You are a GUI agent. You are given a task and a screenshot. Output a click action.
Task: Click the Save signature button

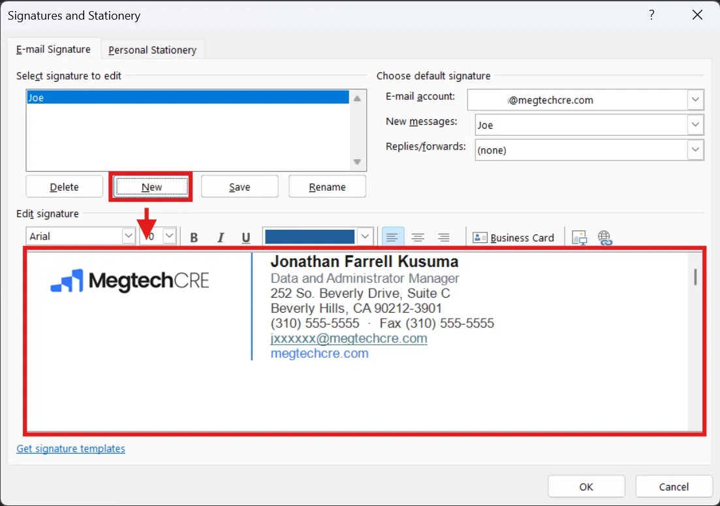coord(240,187)
